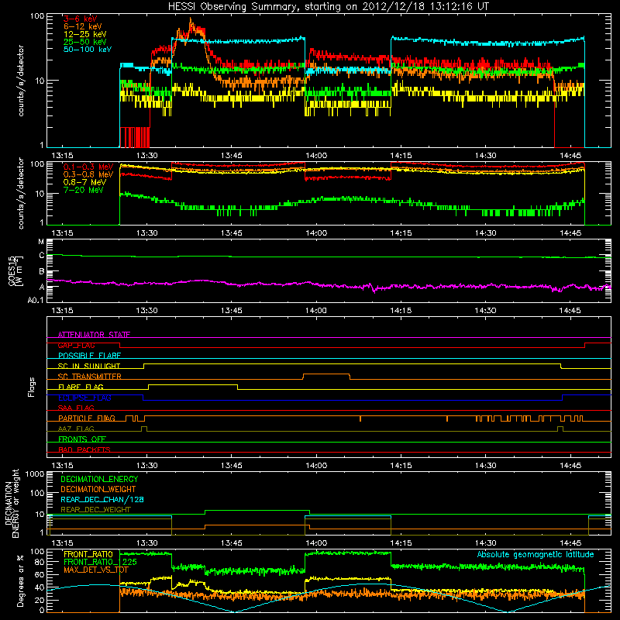Select the 50-100 keV legend label
This screenshot has width=620, height=620.
pyautogui.click(x=88, y=50)
